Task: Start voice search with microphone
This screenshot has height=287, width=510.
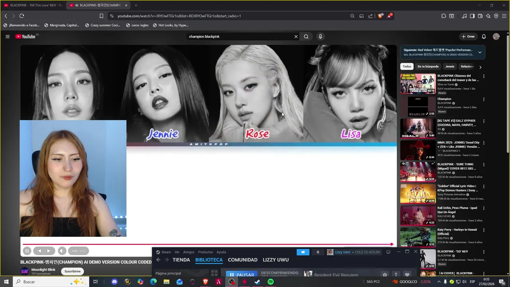Action: pyautogui.click(x=320, y=36)
